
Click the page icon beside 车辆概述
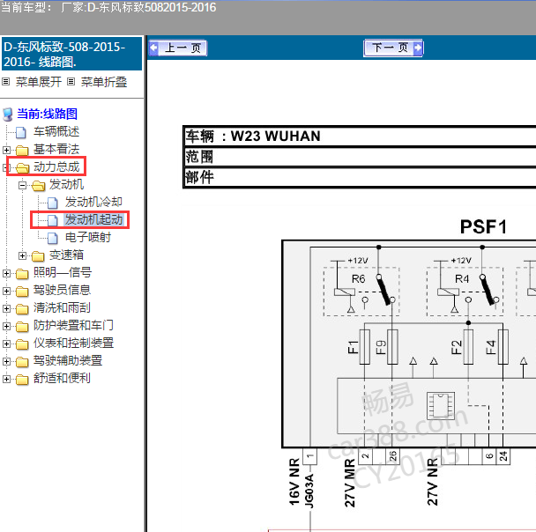click(x=21, y=132)
